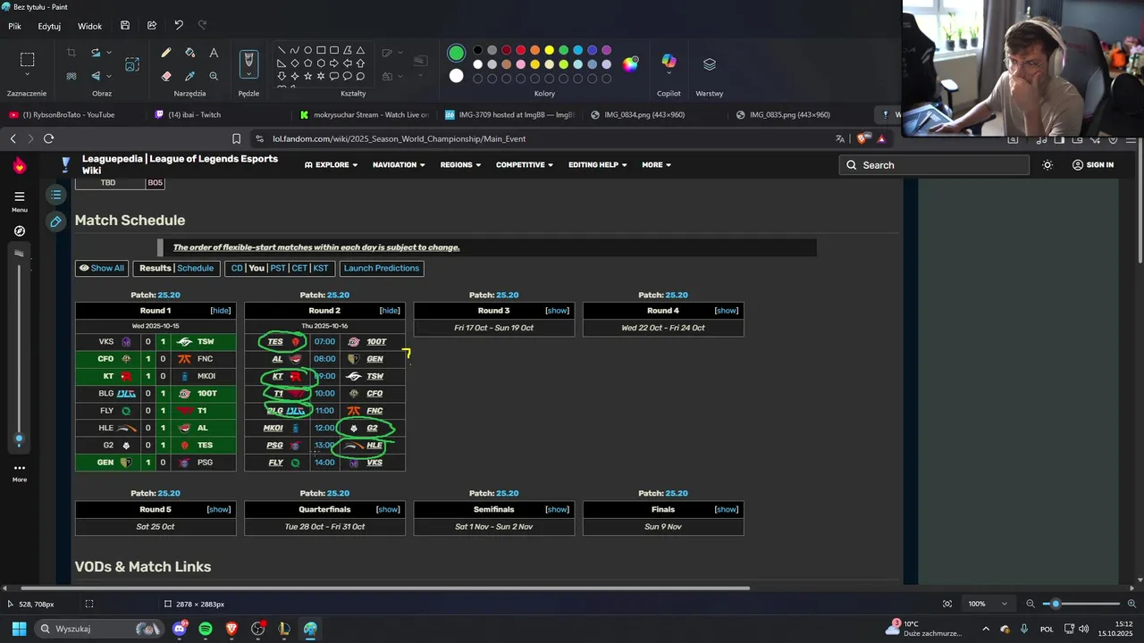
Task: Click the rectangular selection tool
Action: [x=28, y=60]
